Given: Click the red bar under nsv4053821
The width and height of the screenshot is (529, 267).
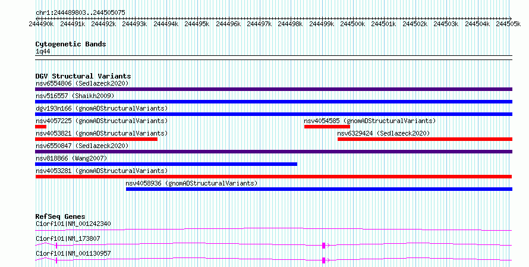Looking at the screenshot, I should click(96, 139).
